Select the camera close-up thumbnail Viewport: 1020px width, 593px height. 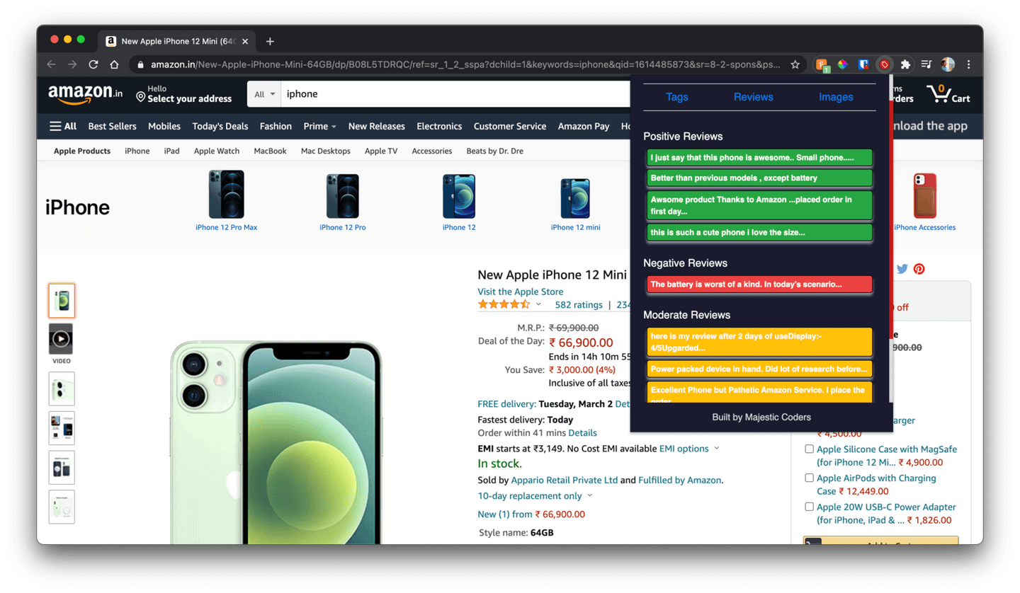coord(62,388)
